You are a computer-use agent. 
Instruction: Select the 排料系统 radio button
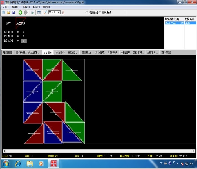[x=100, y=12]
